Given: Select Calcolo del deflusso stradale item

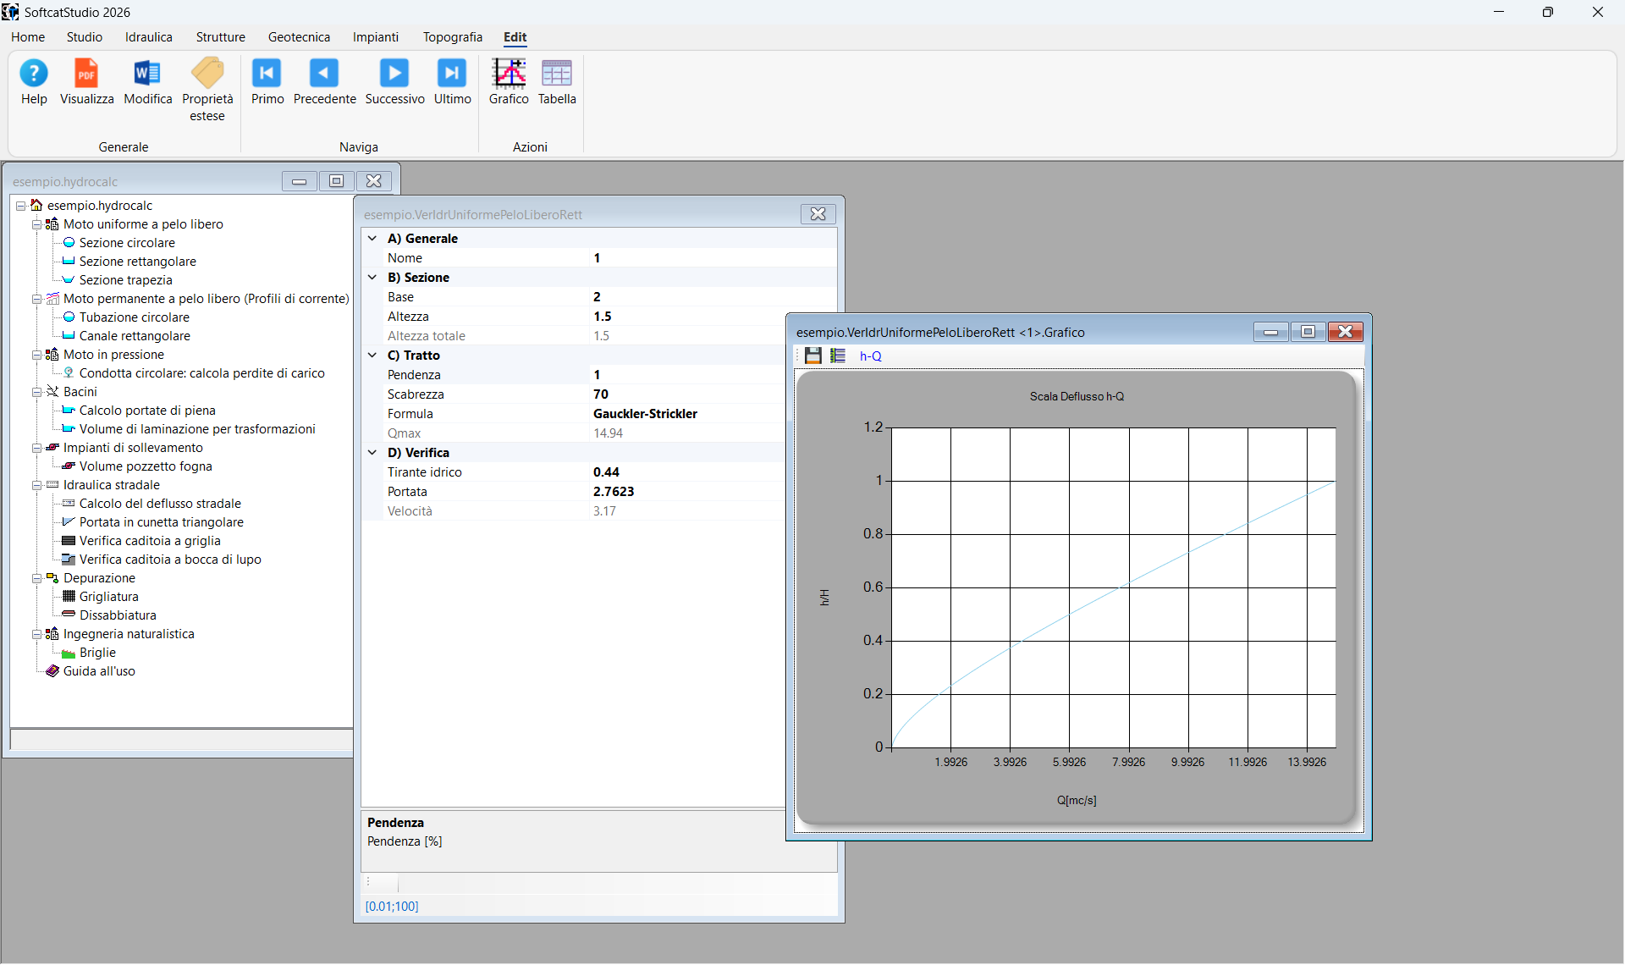Looking at the screenshot, I should click(x=160, y=504).
